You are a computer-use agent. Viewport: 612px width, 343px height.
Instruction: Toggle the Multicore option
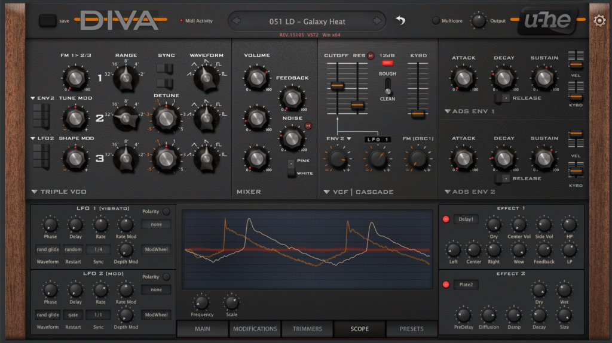click(x=436, y=21)
